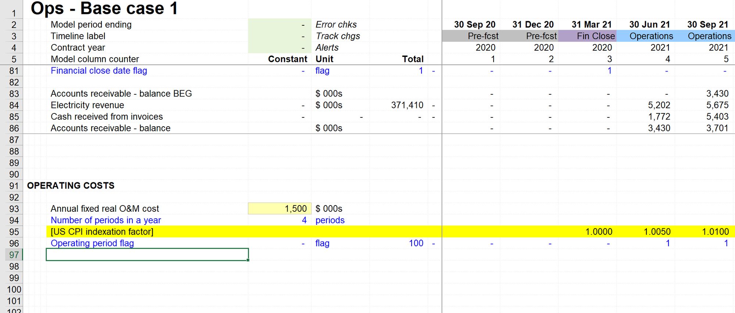Select the 'Track chgs' cell
This screenshot has height=313, width=735.
point(338,36)
